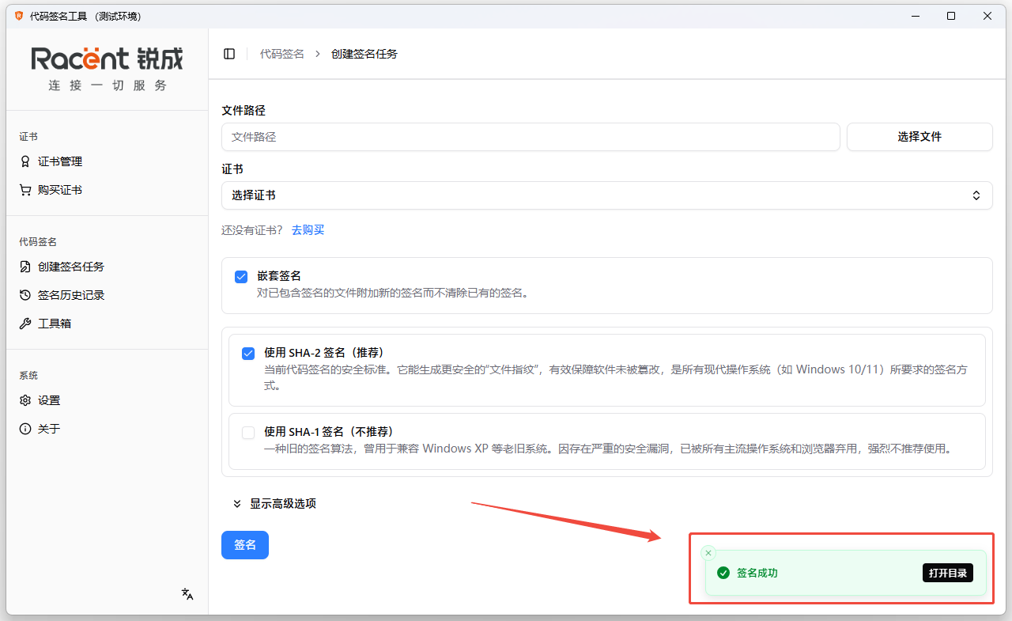
Task: Open 证书管理 in the sidebar
Action: pos(59,161)
